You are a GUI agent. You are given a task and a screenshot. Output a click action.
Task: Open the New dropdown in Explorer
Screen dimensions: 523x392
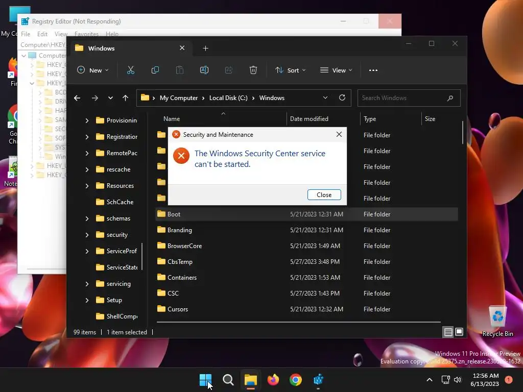tap(93, 70)
